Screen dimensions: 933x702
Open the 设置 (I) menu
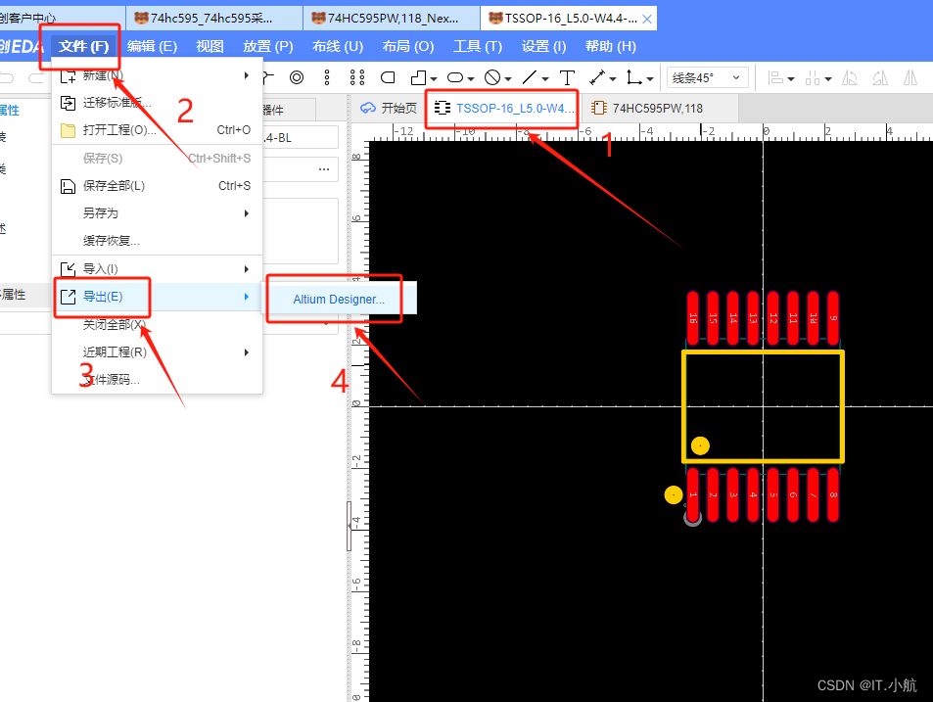tap(544, 46)
